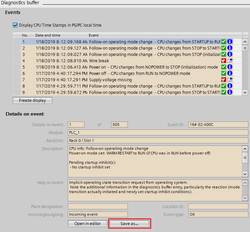Image resolution: width=250 pixels, height=232 pixels.
Task: Click events list scroll down arrow
Action: click(x=245, y=93)
